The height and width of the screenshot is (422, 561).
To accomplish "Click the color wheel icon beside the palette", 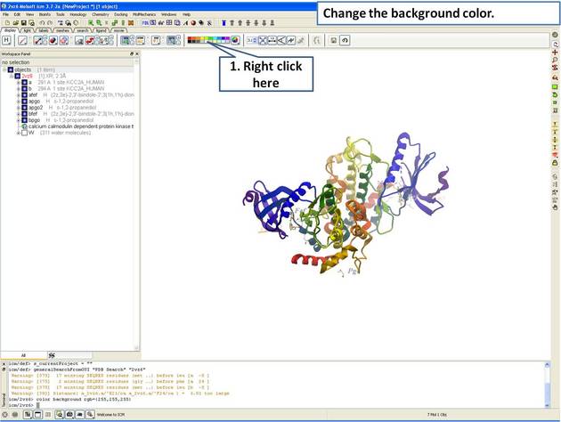I will point(235,40).
